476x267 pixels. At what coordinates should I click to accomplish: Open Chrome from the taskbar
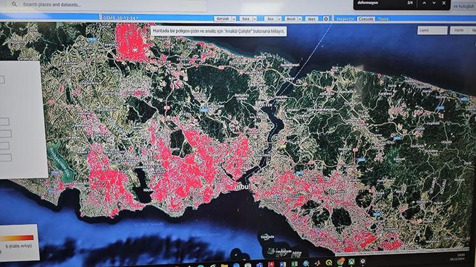340,262
